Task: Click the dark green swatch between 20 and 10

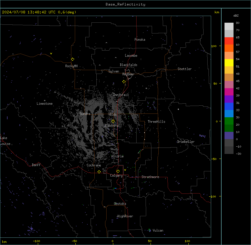Action: [x=229, y=128]
